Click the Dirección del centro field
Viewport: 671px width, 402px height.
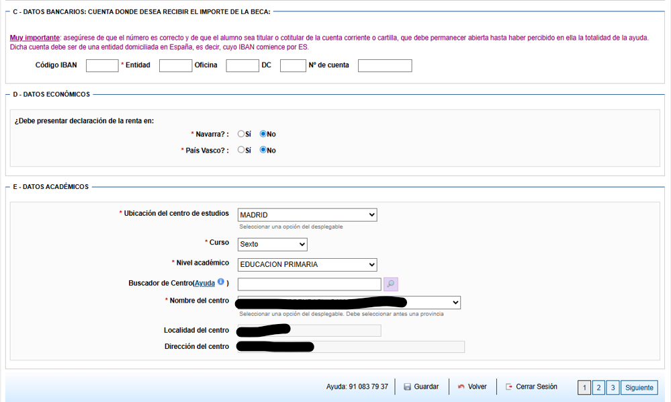pyautogui.click(x=351, y=347)
